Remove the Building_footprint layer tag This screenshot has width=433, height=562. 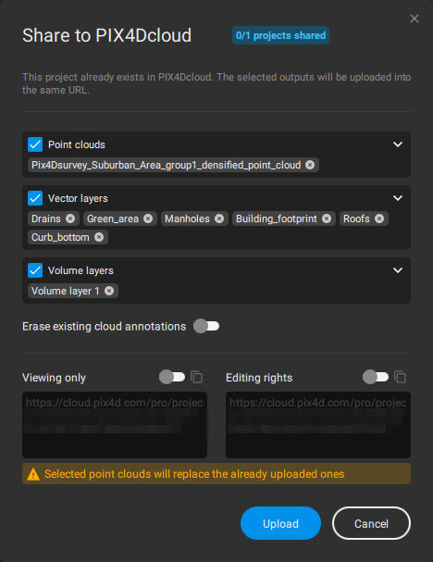pos(327,219)
